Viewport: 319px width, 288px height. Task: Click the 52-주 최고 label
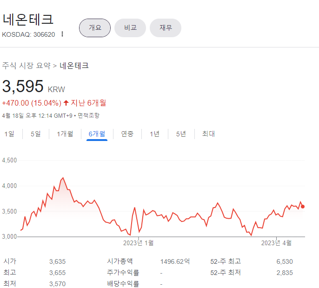pos(226,261)
